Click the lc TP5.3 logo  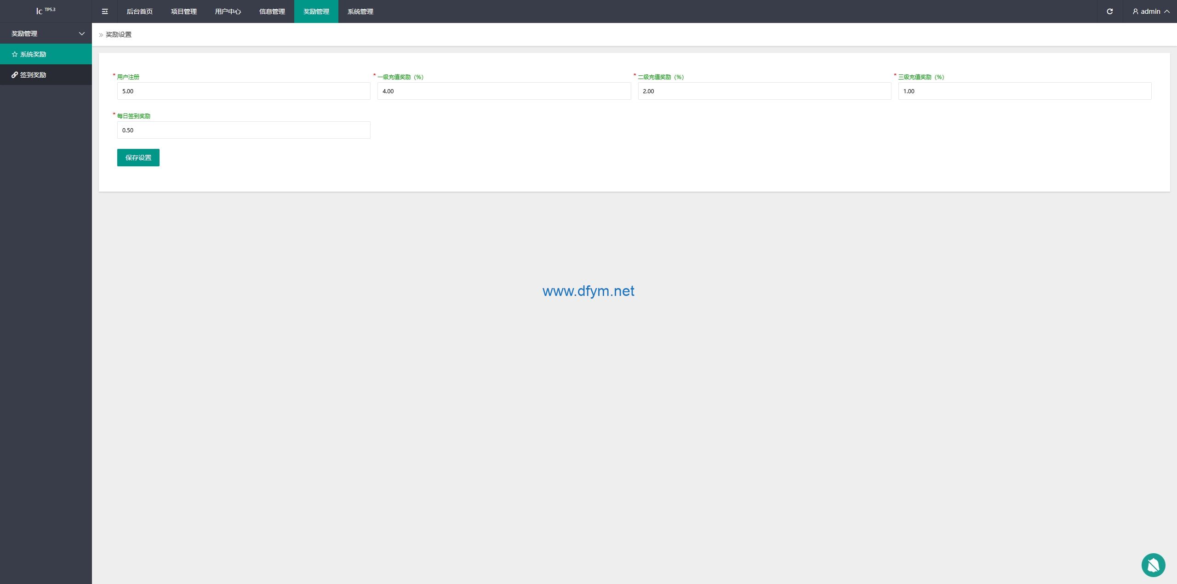[x=46, y=11]
